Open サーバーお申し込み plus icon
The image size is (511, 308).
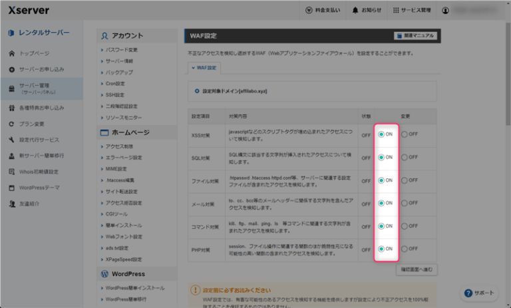[x=11, y=69]
